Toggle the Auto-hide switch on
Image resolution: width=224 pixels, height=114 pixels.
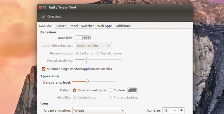83,38
